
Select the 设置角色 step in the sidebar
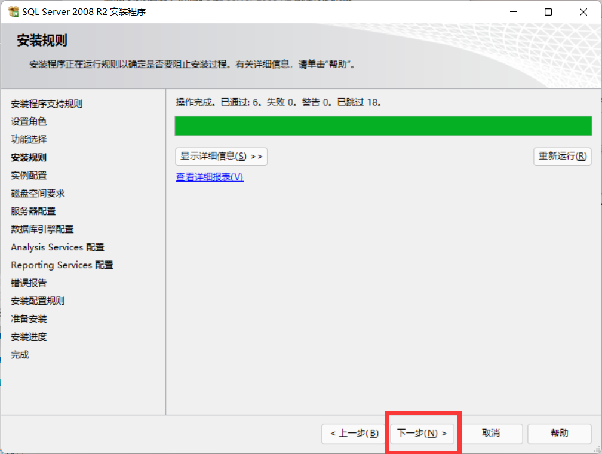point(29,122)
